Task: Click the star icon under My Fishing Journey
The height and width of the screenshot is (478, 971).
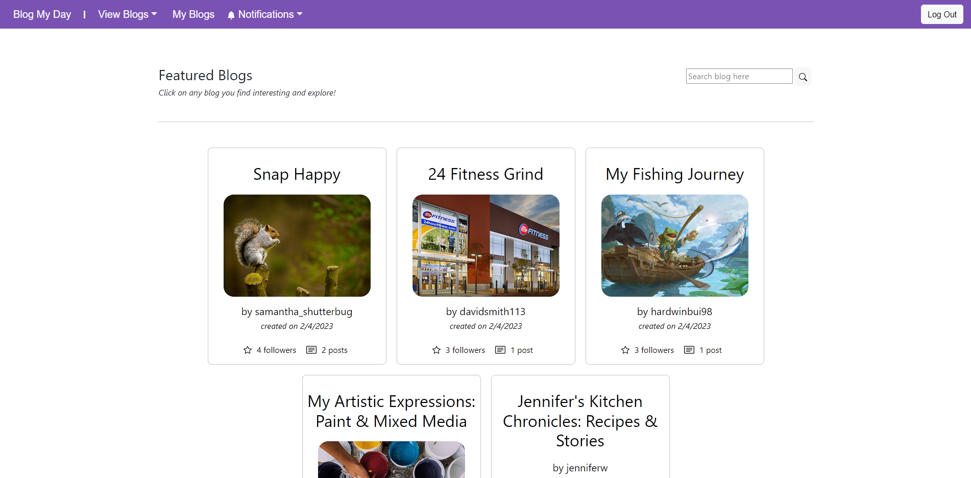Action: pos(625,350)
